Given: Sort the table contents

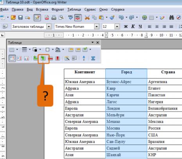Looking at the screenshot, I should [84, 58].
